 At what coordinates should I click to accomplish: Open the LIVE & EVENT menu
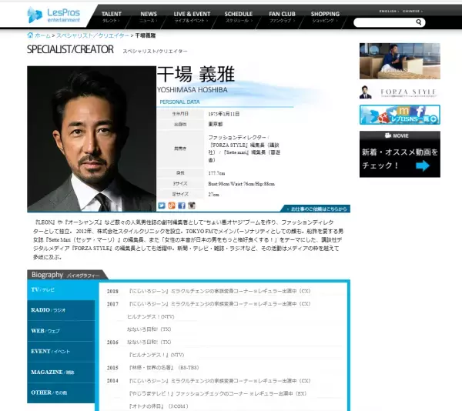(x=192, y=17)
